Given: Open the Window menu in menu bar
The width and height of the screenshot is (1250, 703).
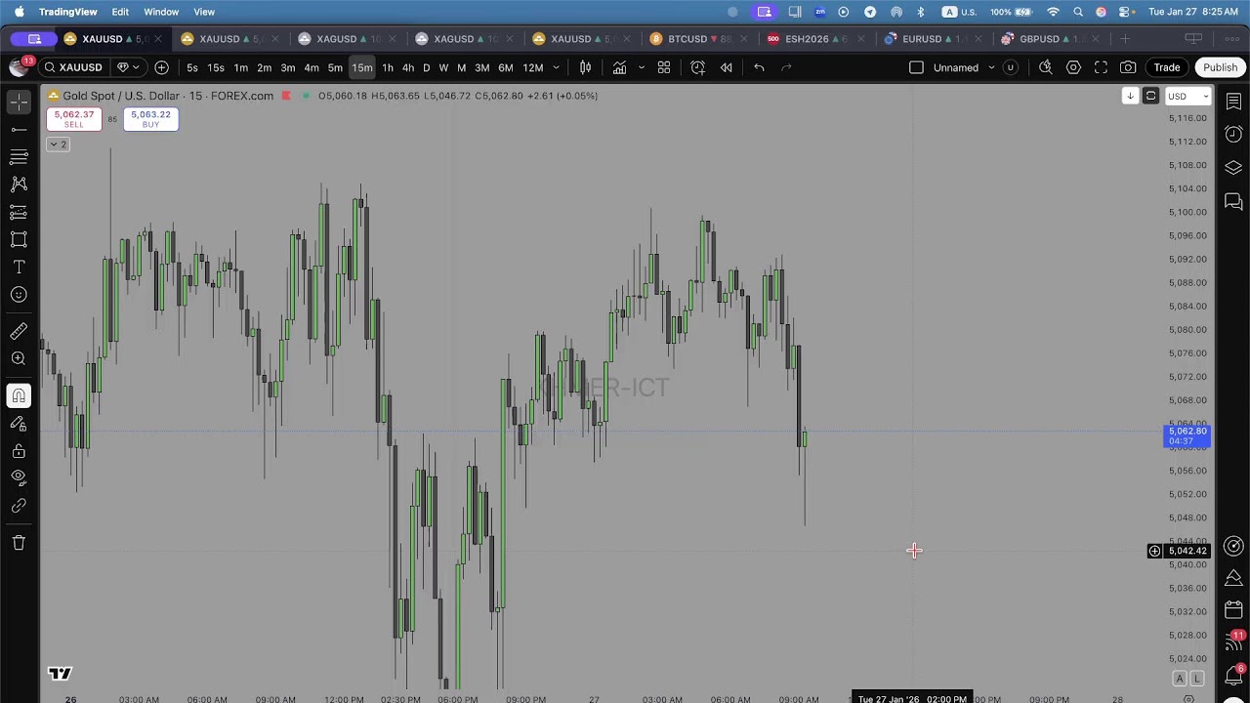Looking at the screenshot, I should point(161,12).
